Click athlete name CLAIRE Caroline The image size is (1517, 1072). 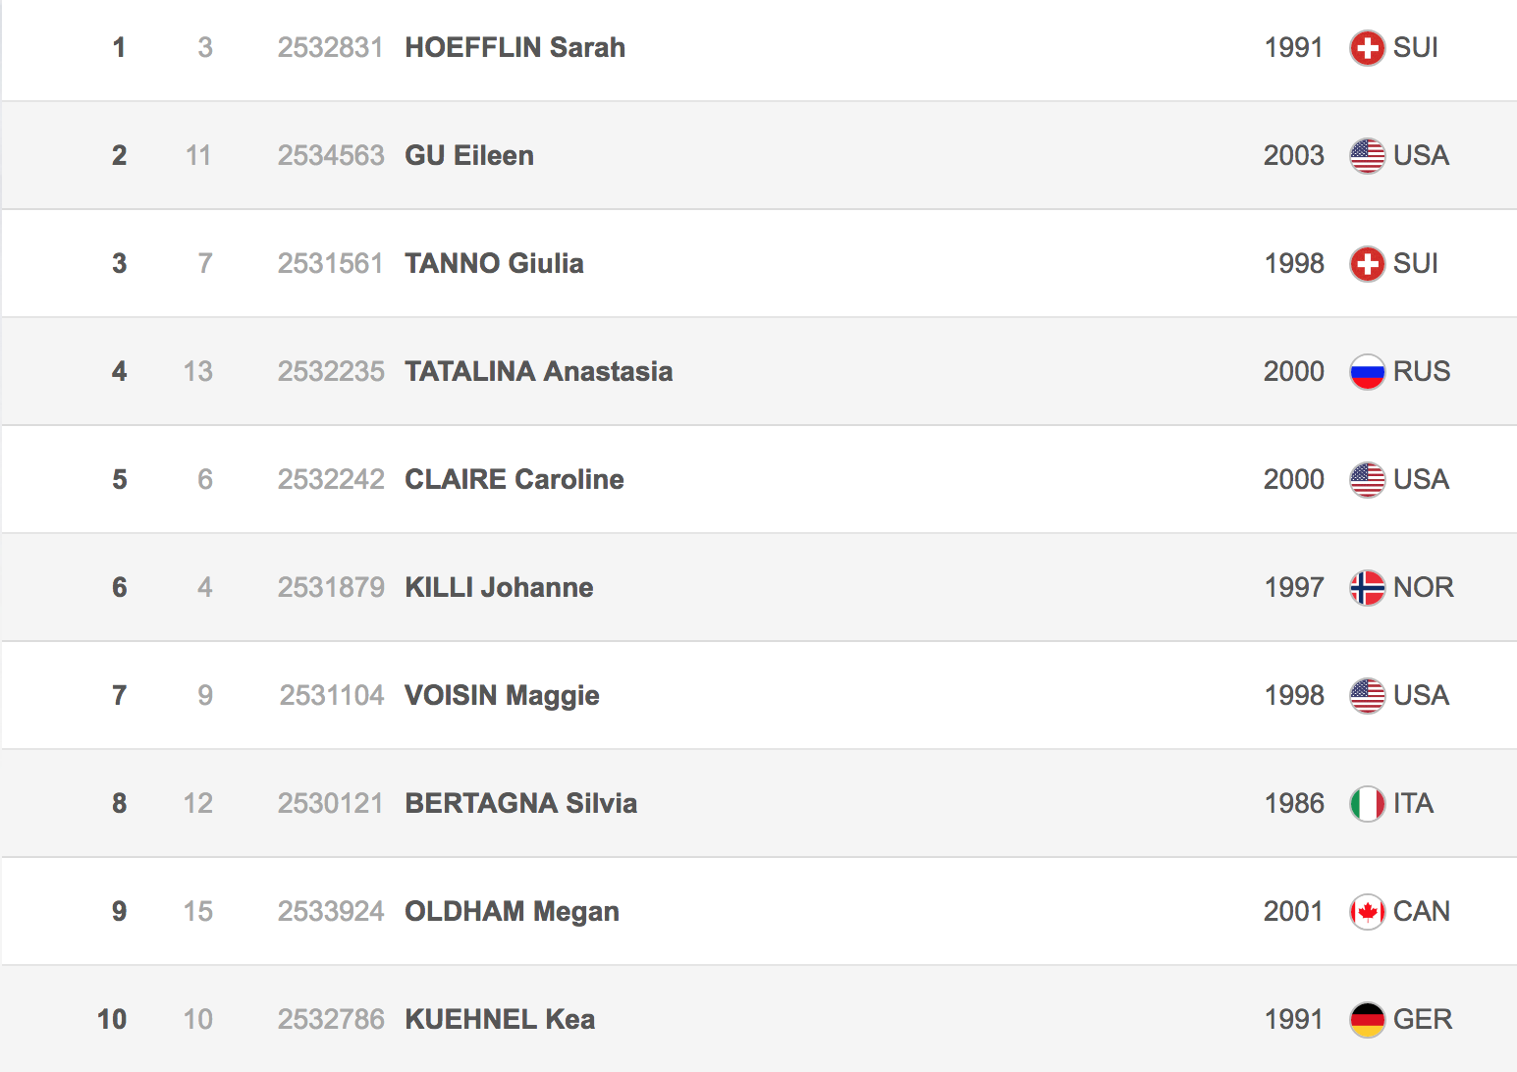point(514,480)
